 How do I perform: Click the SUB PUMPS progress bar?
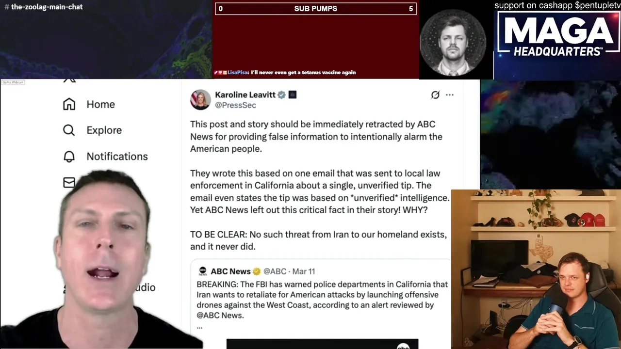pyautogui.click(x=316, y=8)
